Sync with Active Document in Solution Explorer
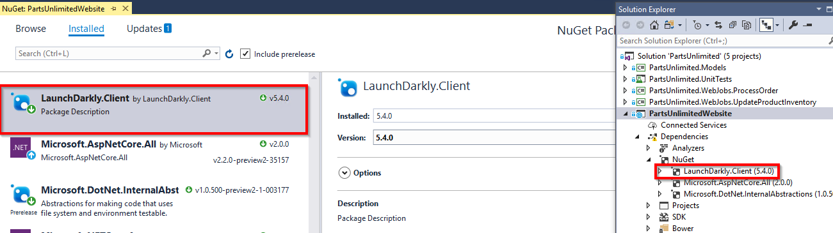The height and width of the screenshot is (233, 833). click(x=718, y=26)
